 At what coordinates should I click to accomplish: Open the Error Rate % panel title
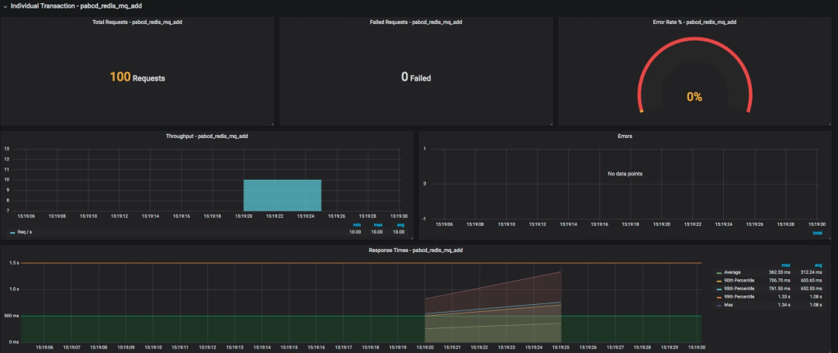point(694,22)
